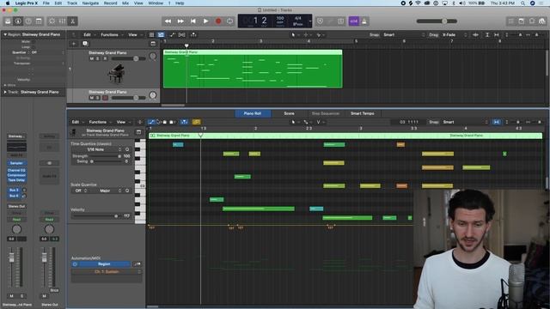
Task: Mute the second Steinway Grand Piano track
Action: (x=92, y=98)
